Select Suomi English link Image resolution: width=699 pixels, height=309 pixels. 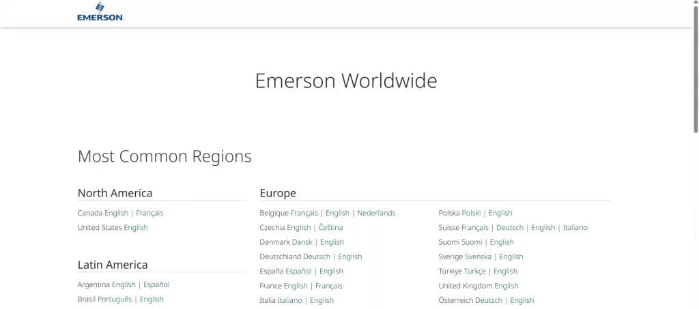pos(502,242)
